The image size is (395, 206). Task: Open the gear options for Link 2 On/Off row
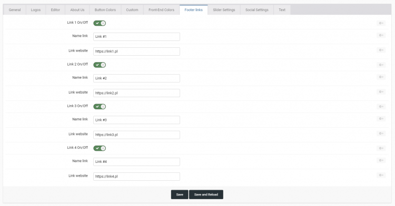pyautogui.click(x=381, y=65)
